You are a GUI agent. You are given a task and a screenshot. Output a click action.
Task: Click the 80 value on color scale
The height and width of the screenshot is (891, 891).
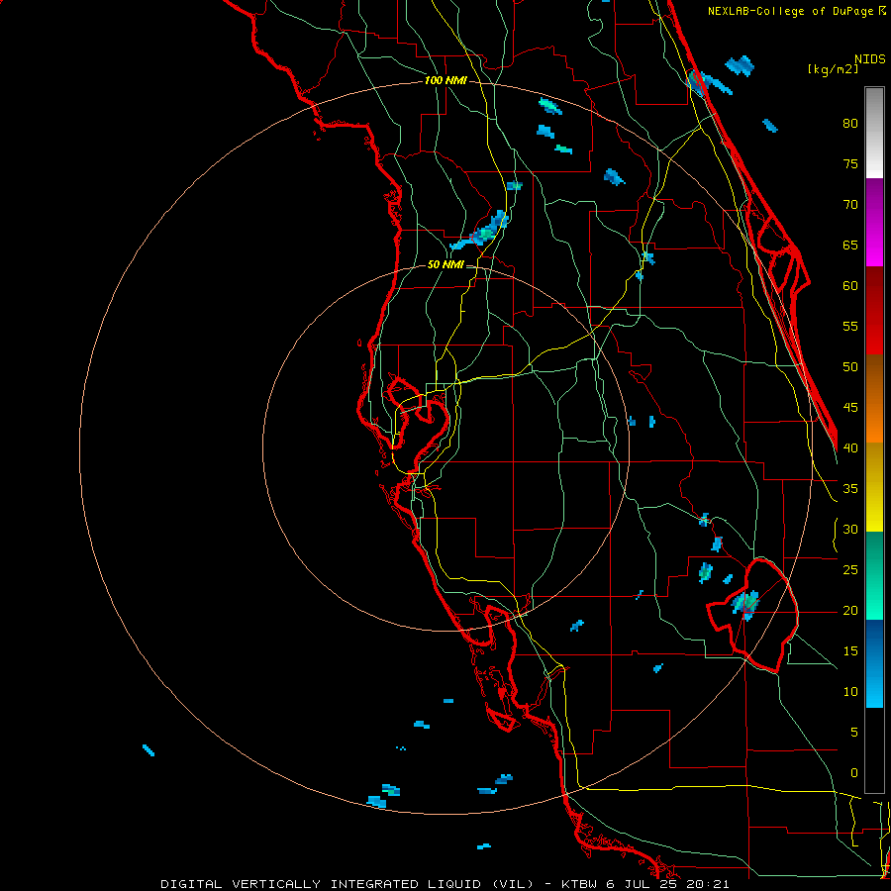tap(850, 124)
